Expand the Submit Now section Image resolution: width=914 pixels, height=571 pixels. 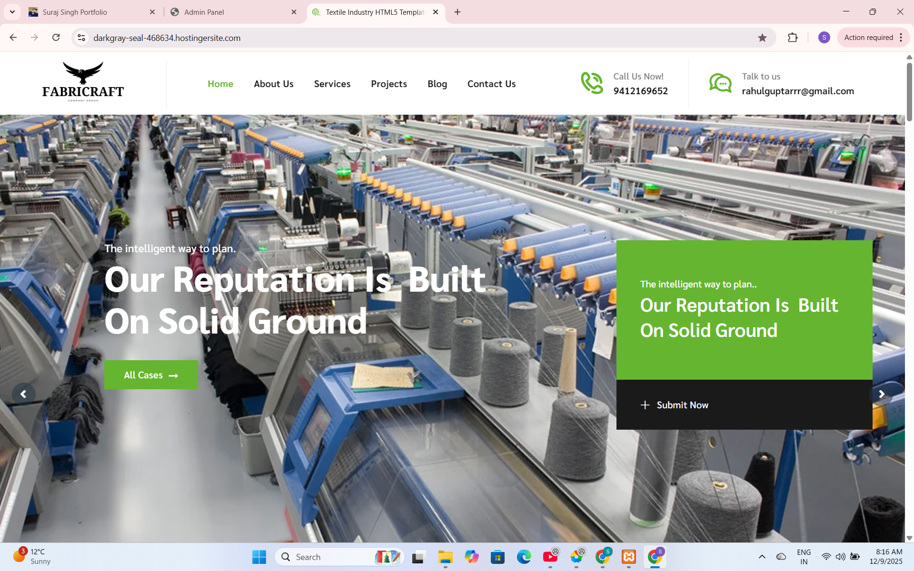[x=675, y=405]
